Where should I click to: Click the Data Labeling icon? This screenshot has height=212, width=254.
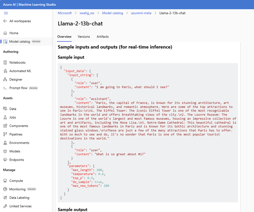(x=5, y=198)
